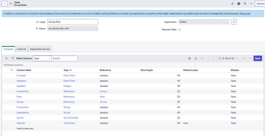Switch to the Columns tab
Image resolution: width=265 pixels, height=136 pixels.
pos(8,49)
